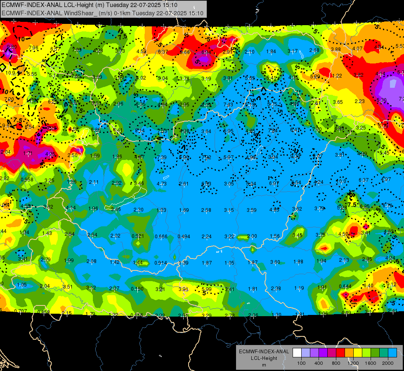Click the wind shear value 6.37 near top
404x371 pixels.
(x=163, y=52)
